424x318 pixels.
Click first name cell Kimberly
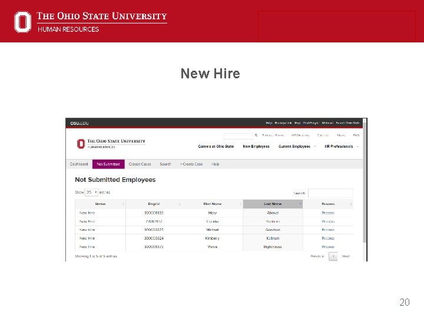pyautogui.click(x=212, y=238)
